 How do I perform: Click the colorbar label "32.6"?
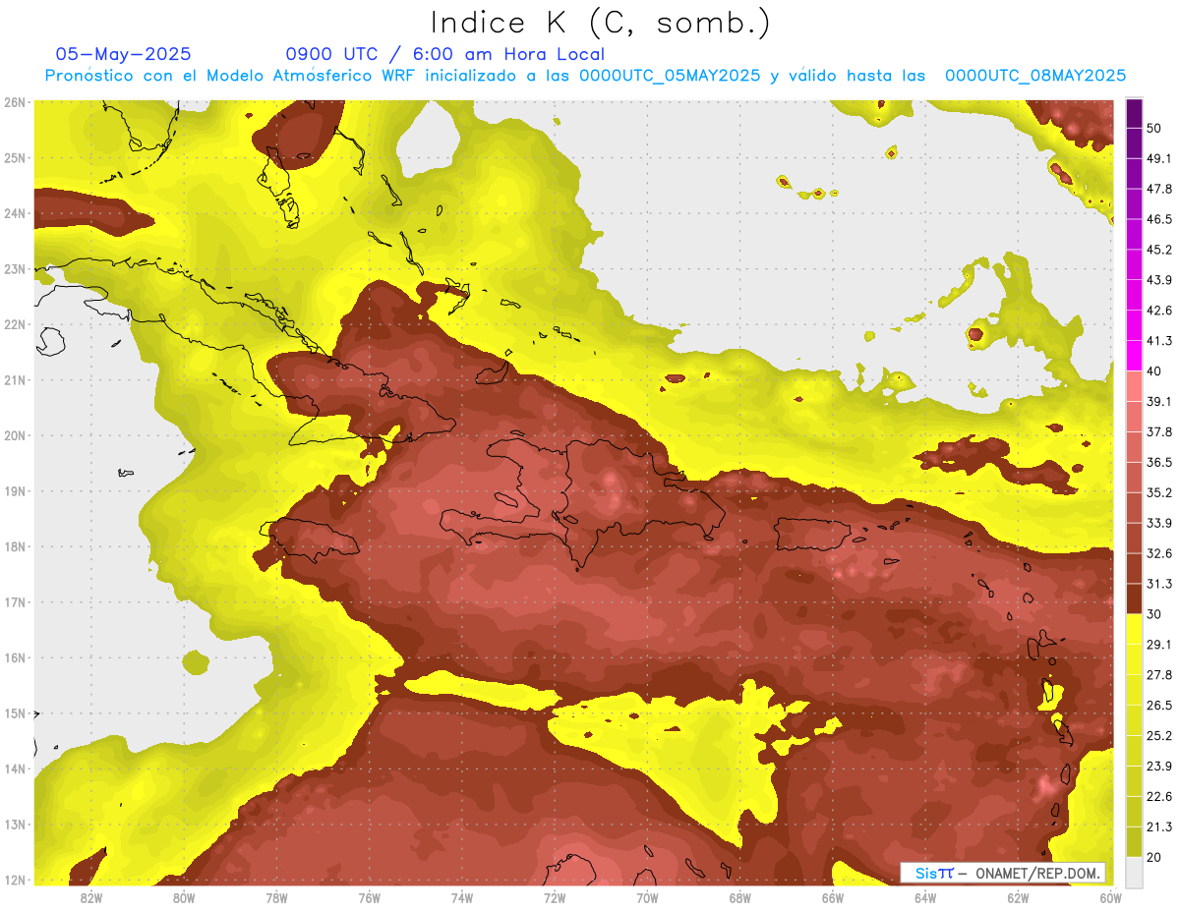click(1158, 553)
